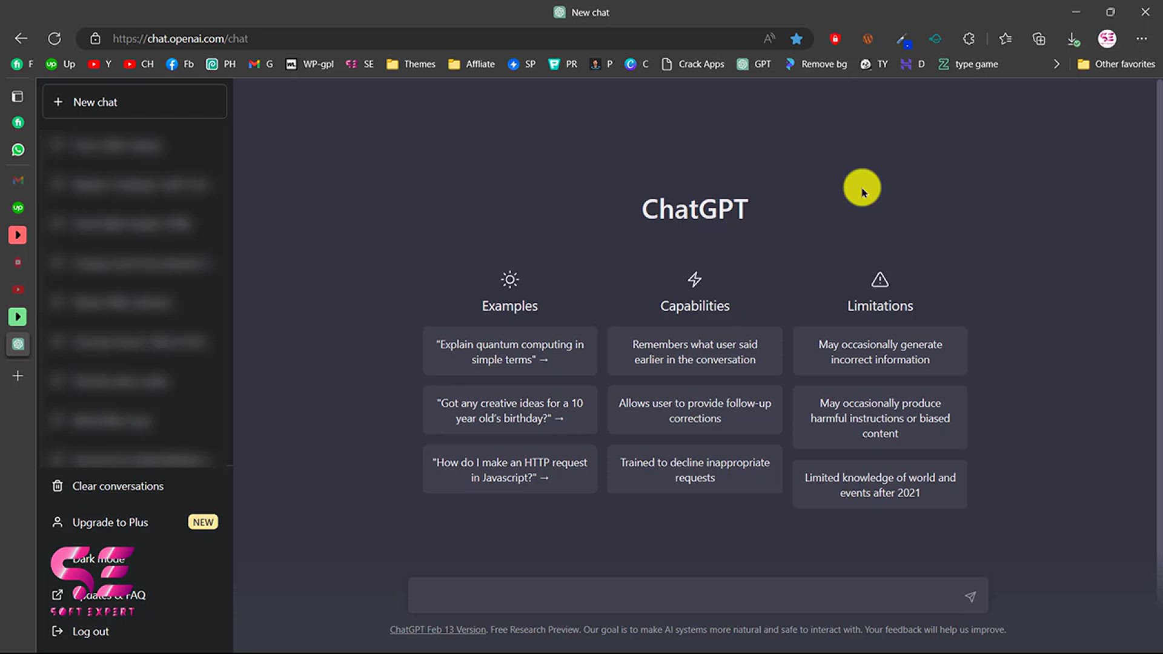Image resolution: width=1163 pixels, height=654 pixels.
Task: Open Updates & FAQ link
Action: (99, 595)
